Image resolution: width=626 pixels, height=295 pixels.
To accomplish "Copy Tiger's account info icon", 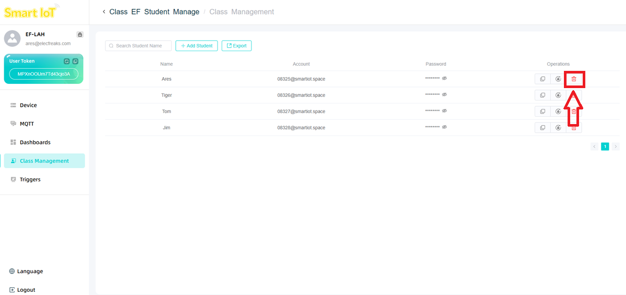I will [543, 95].
